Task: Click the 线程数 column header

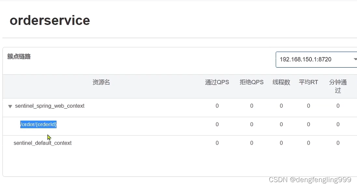Action: click(281, 82)
